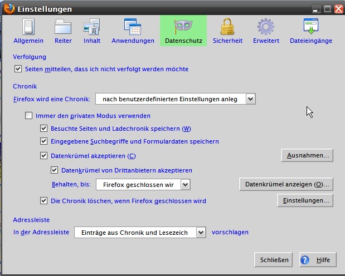Viewport: 345px width, 276px height.
Task: Open the Einstellungen... button for clearing history
Action: [x=305, y=200]
